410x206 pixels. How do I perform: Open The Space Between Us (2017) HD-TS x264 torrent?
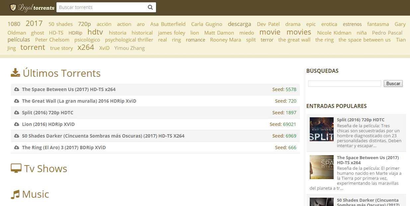[x=69, y=89]
